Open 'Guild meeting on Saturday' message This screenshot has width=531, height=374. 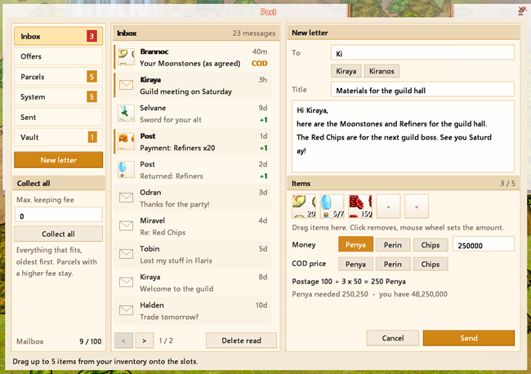192,85
